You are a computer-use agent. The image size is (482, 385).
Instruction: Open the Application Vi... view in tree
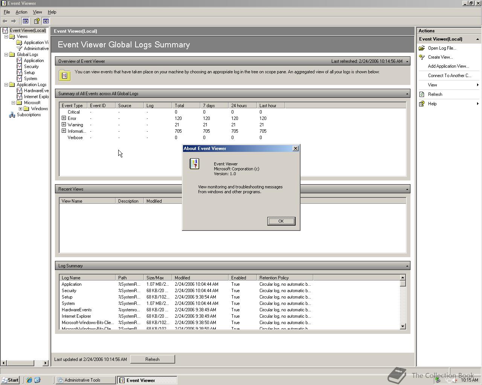pos(36,42)
